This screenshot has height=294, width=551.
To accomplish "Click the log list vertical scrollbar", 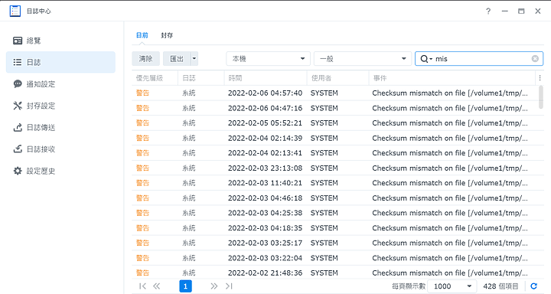I will pyautogui.click(x=541, y=97).
